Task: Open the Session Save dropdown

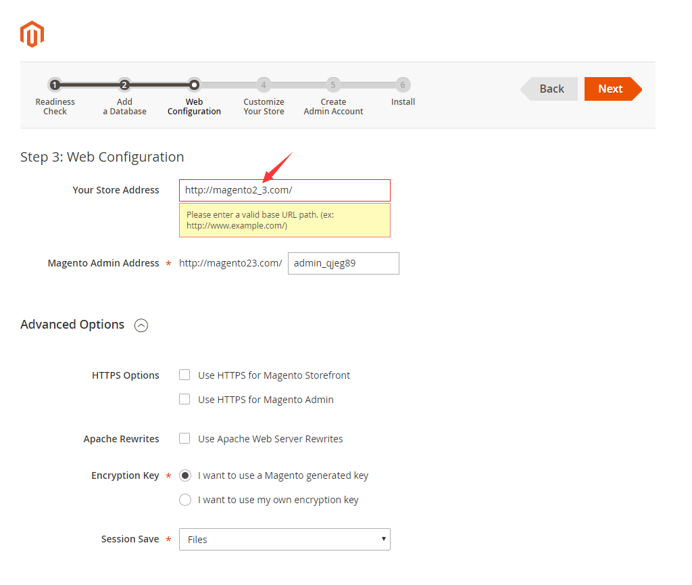Action: tap(285, 540)
